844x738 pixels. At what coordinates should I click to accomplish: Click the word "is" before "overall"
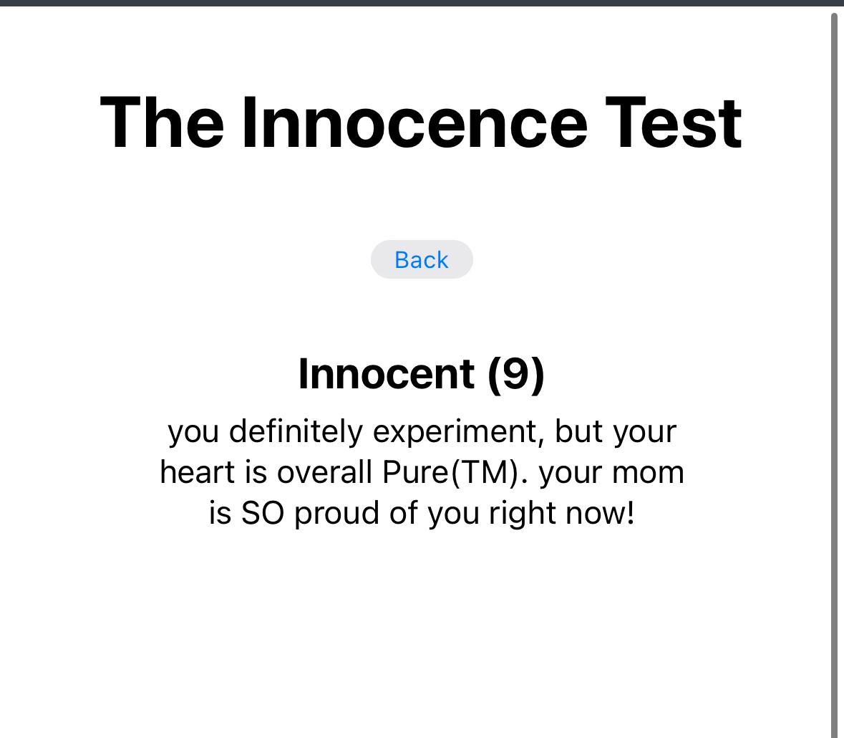point(256,472)
